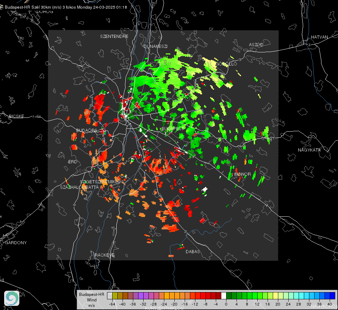338x310 pixels.
Task: Click the -40 value on the legend scale
Action: click(123, 304)
